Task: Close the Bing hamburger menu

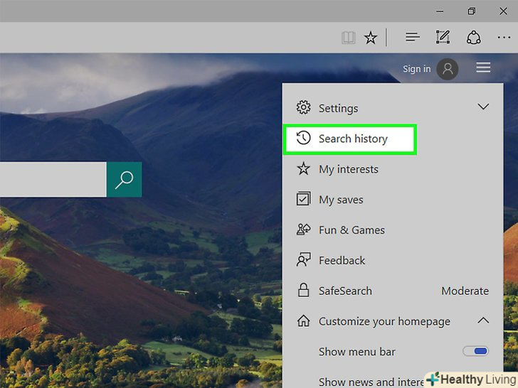Action: pyautogui.click(x=483, y=68)
